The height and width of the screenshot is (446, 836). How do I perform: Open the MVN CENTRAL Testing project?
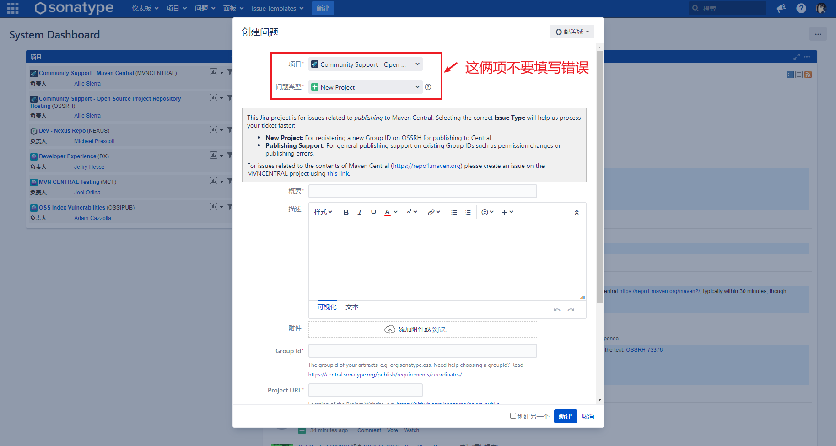click(x=69, y=182)
